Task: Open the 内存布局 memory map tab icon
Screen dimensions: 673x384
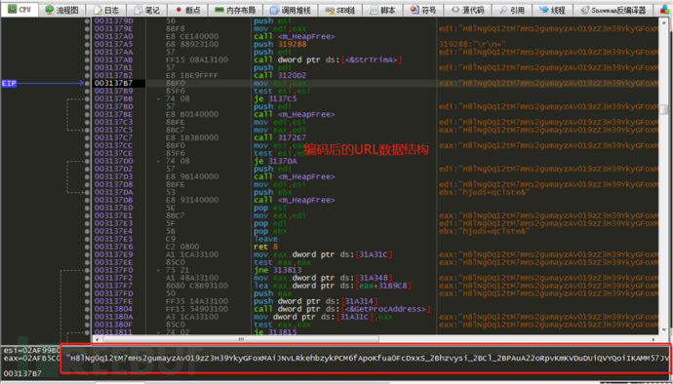Action: pos(218,10)
